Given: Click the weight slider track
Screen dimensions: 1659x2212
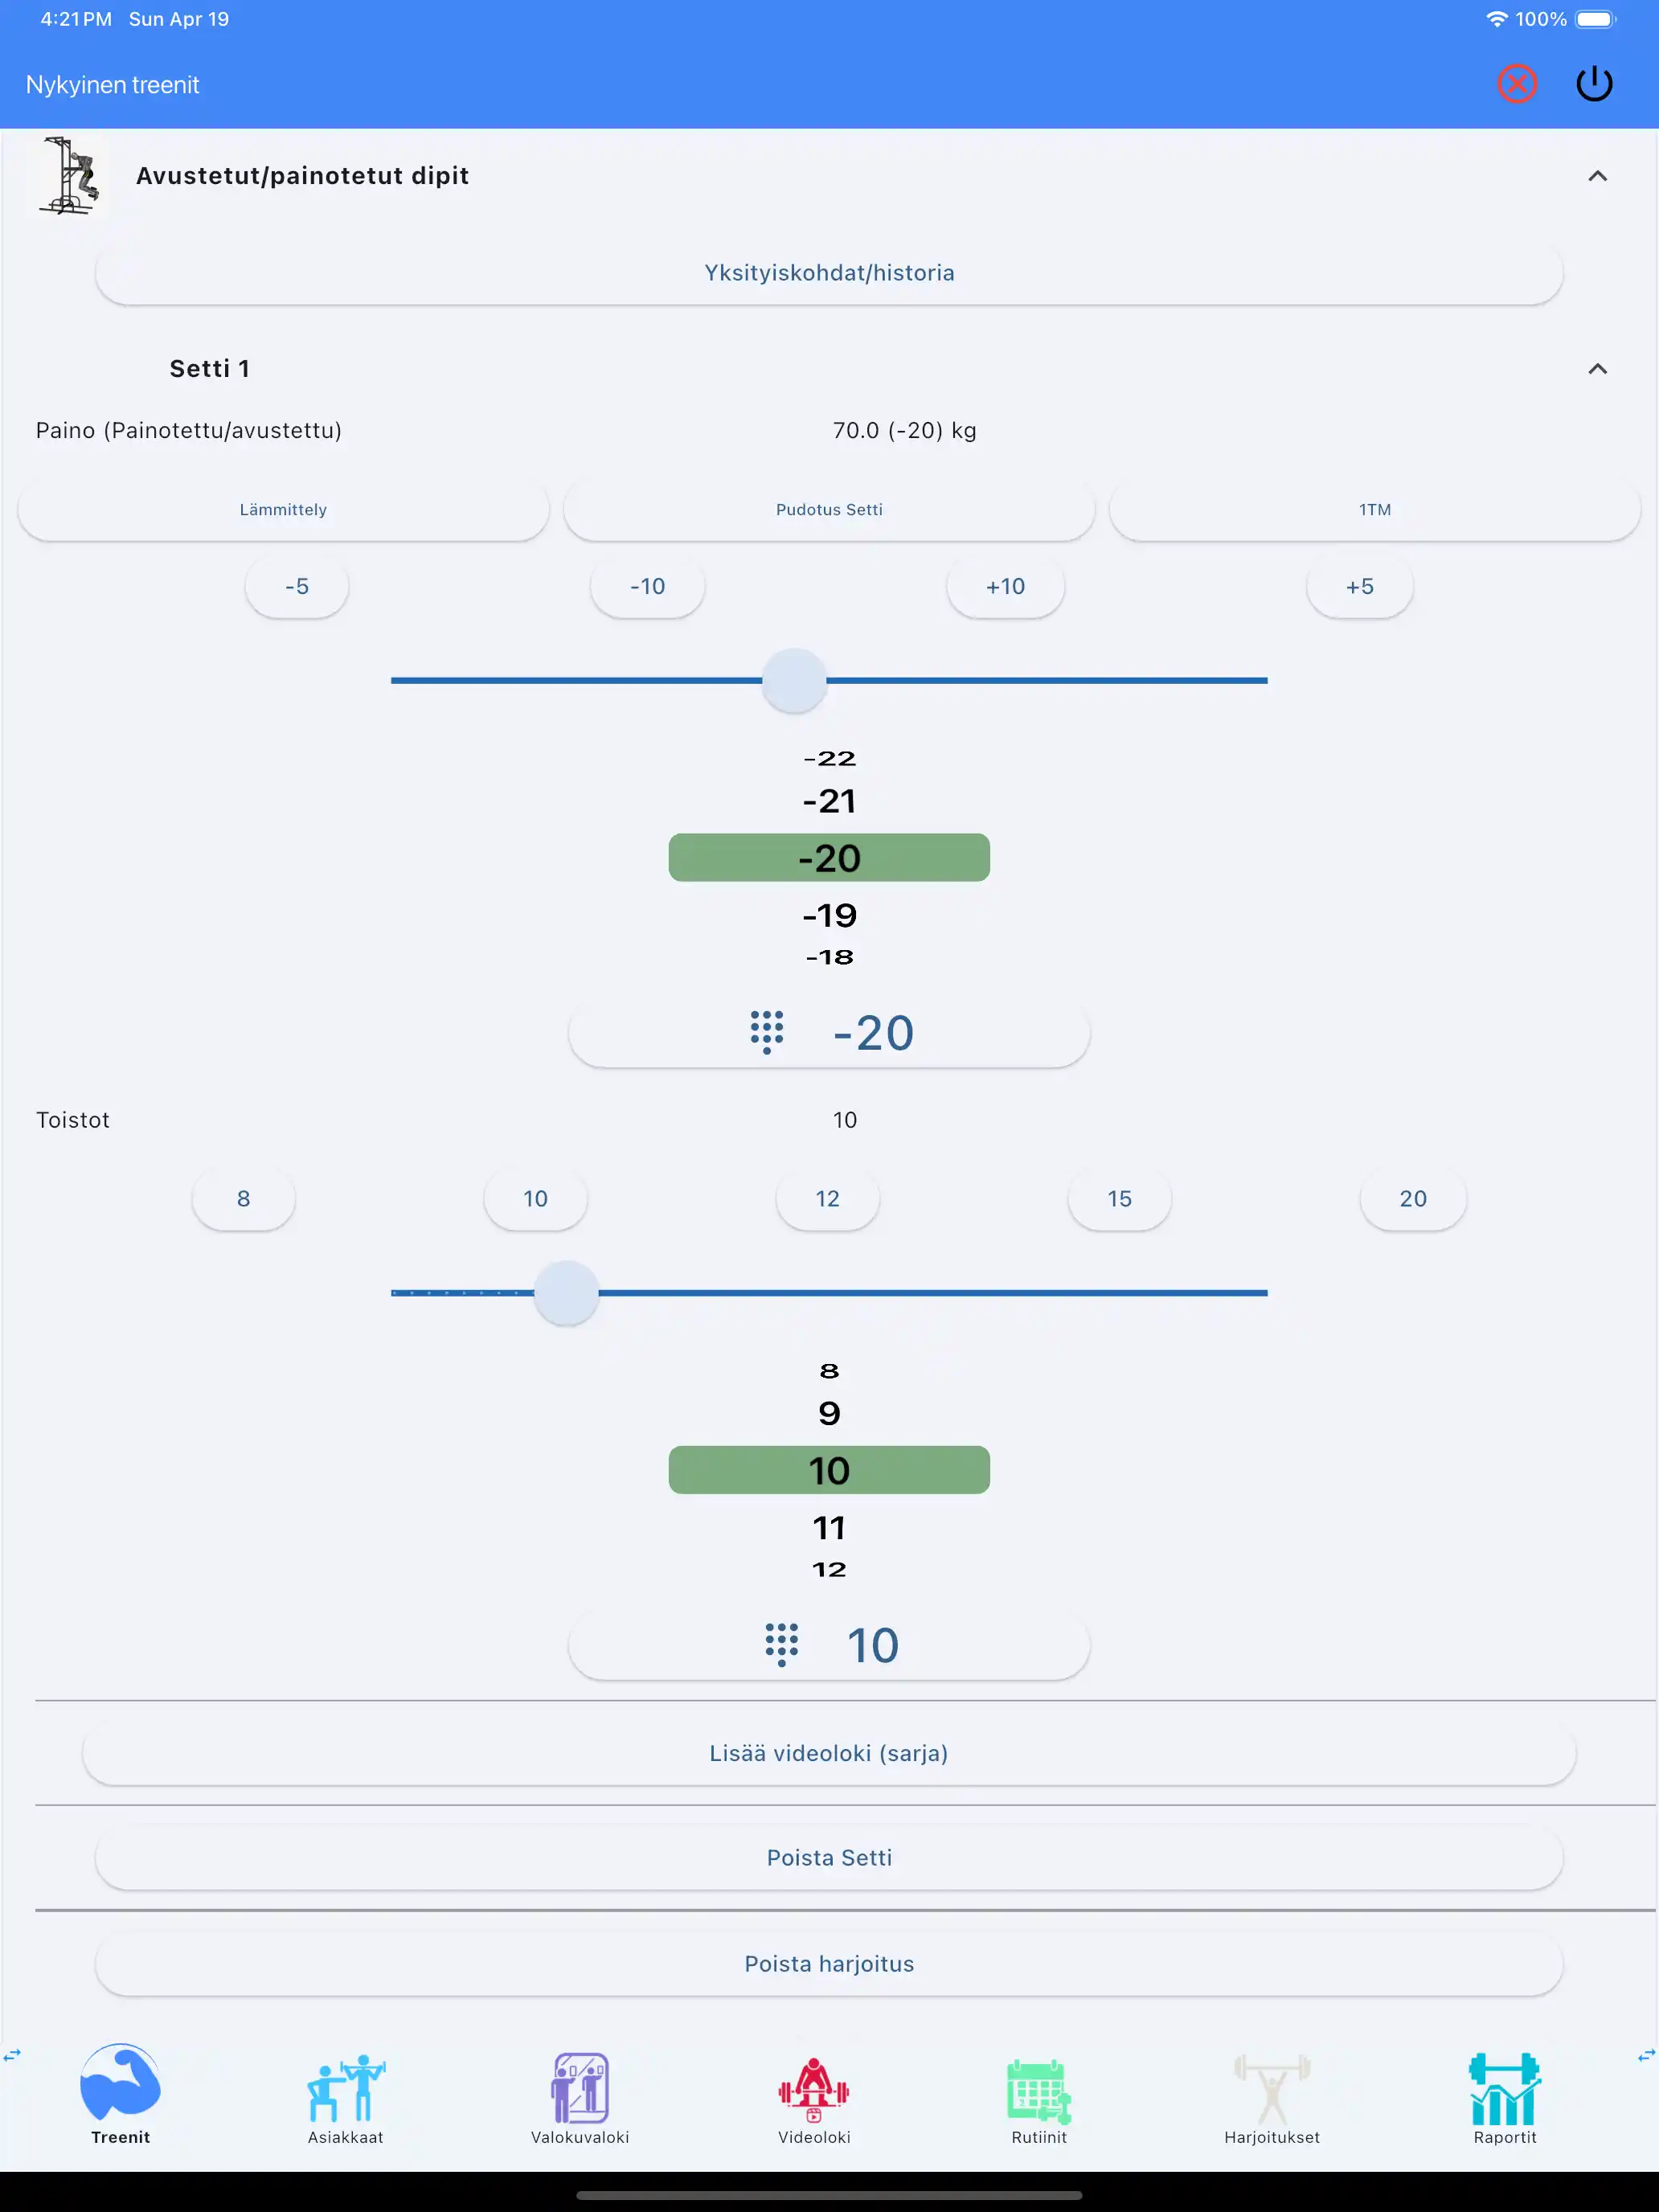Looking at the screenshot, I should pos(1050,681).
